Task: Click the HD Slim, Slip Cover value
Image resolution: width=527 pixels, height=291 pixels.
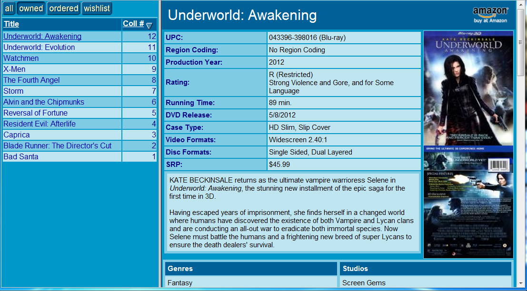Action: tap(299, 127)
